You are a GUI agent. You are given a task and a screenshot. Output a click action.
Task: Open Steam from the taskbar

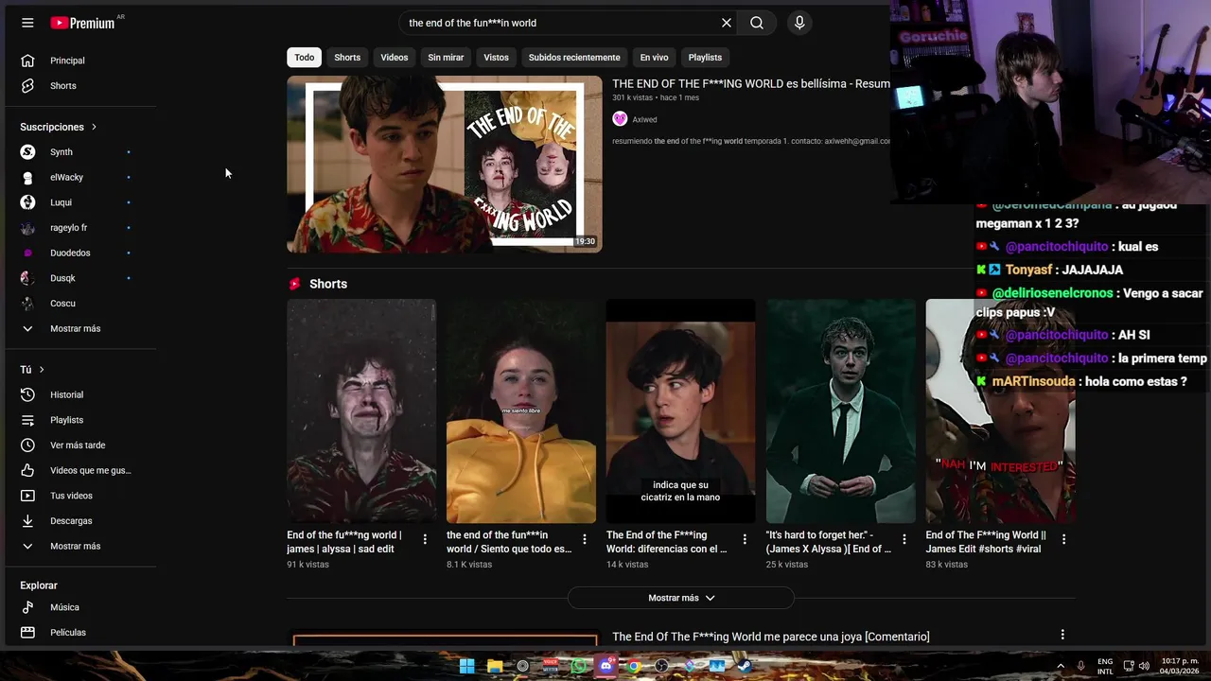(x=745, y=666)
